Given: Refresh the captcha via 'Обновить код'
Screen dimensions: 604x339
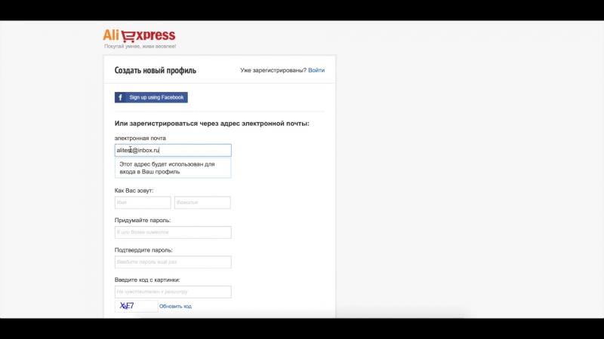Looking at the screenshot, I should [175, 307].
